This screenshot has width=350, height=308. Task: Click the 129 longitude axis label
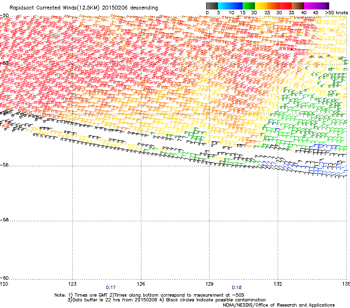tap(210, 284)
